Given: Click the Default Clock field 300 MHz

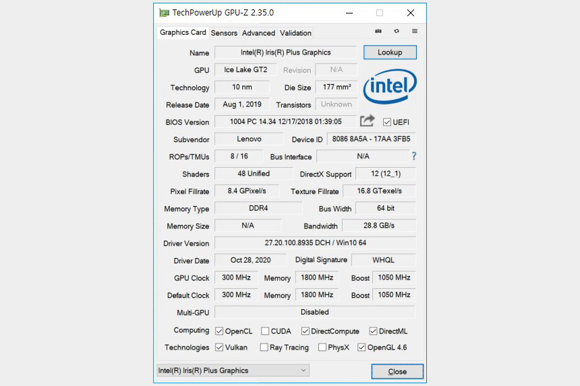Looking at the screenshot, I should 236,295.
